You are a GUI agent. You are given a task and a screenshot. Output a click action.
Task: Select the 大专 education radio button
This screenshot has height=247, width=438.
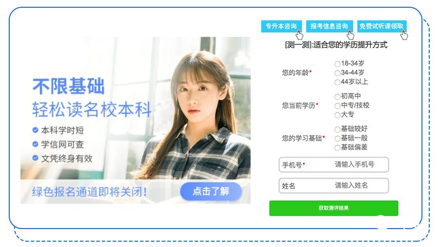pyautogui.click(x=337, y=115)
